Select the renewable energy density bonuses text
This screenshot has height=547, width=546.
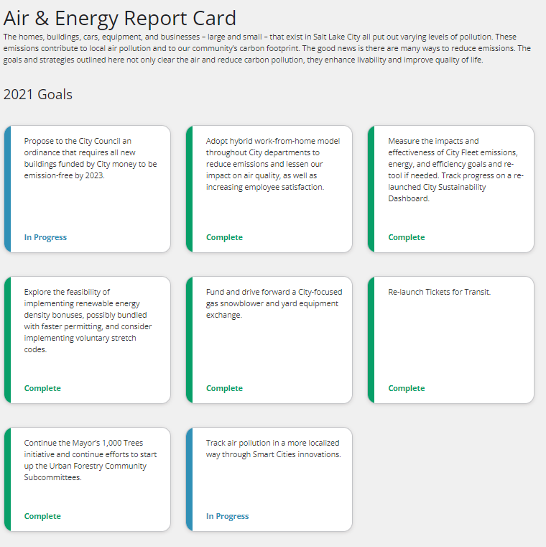click(88, 321)
